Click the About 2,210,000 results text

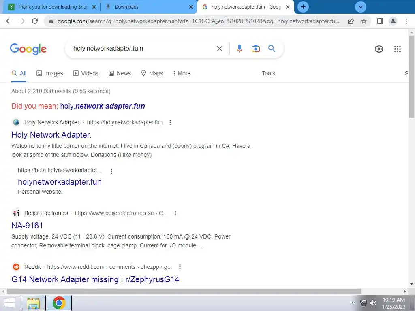point(61,91)
